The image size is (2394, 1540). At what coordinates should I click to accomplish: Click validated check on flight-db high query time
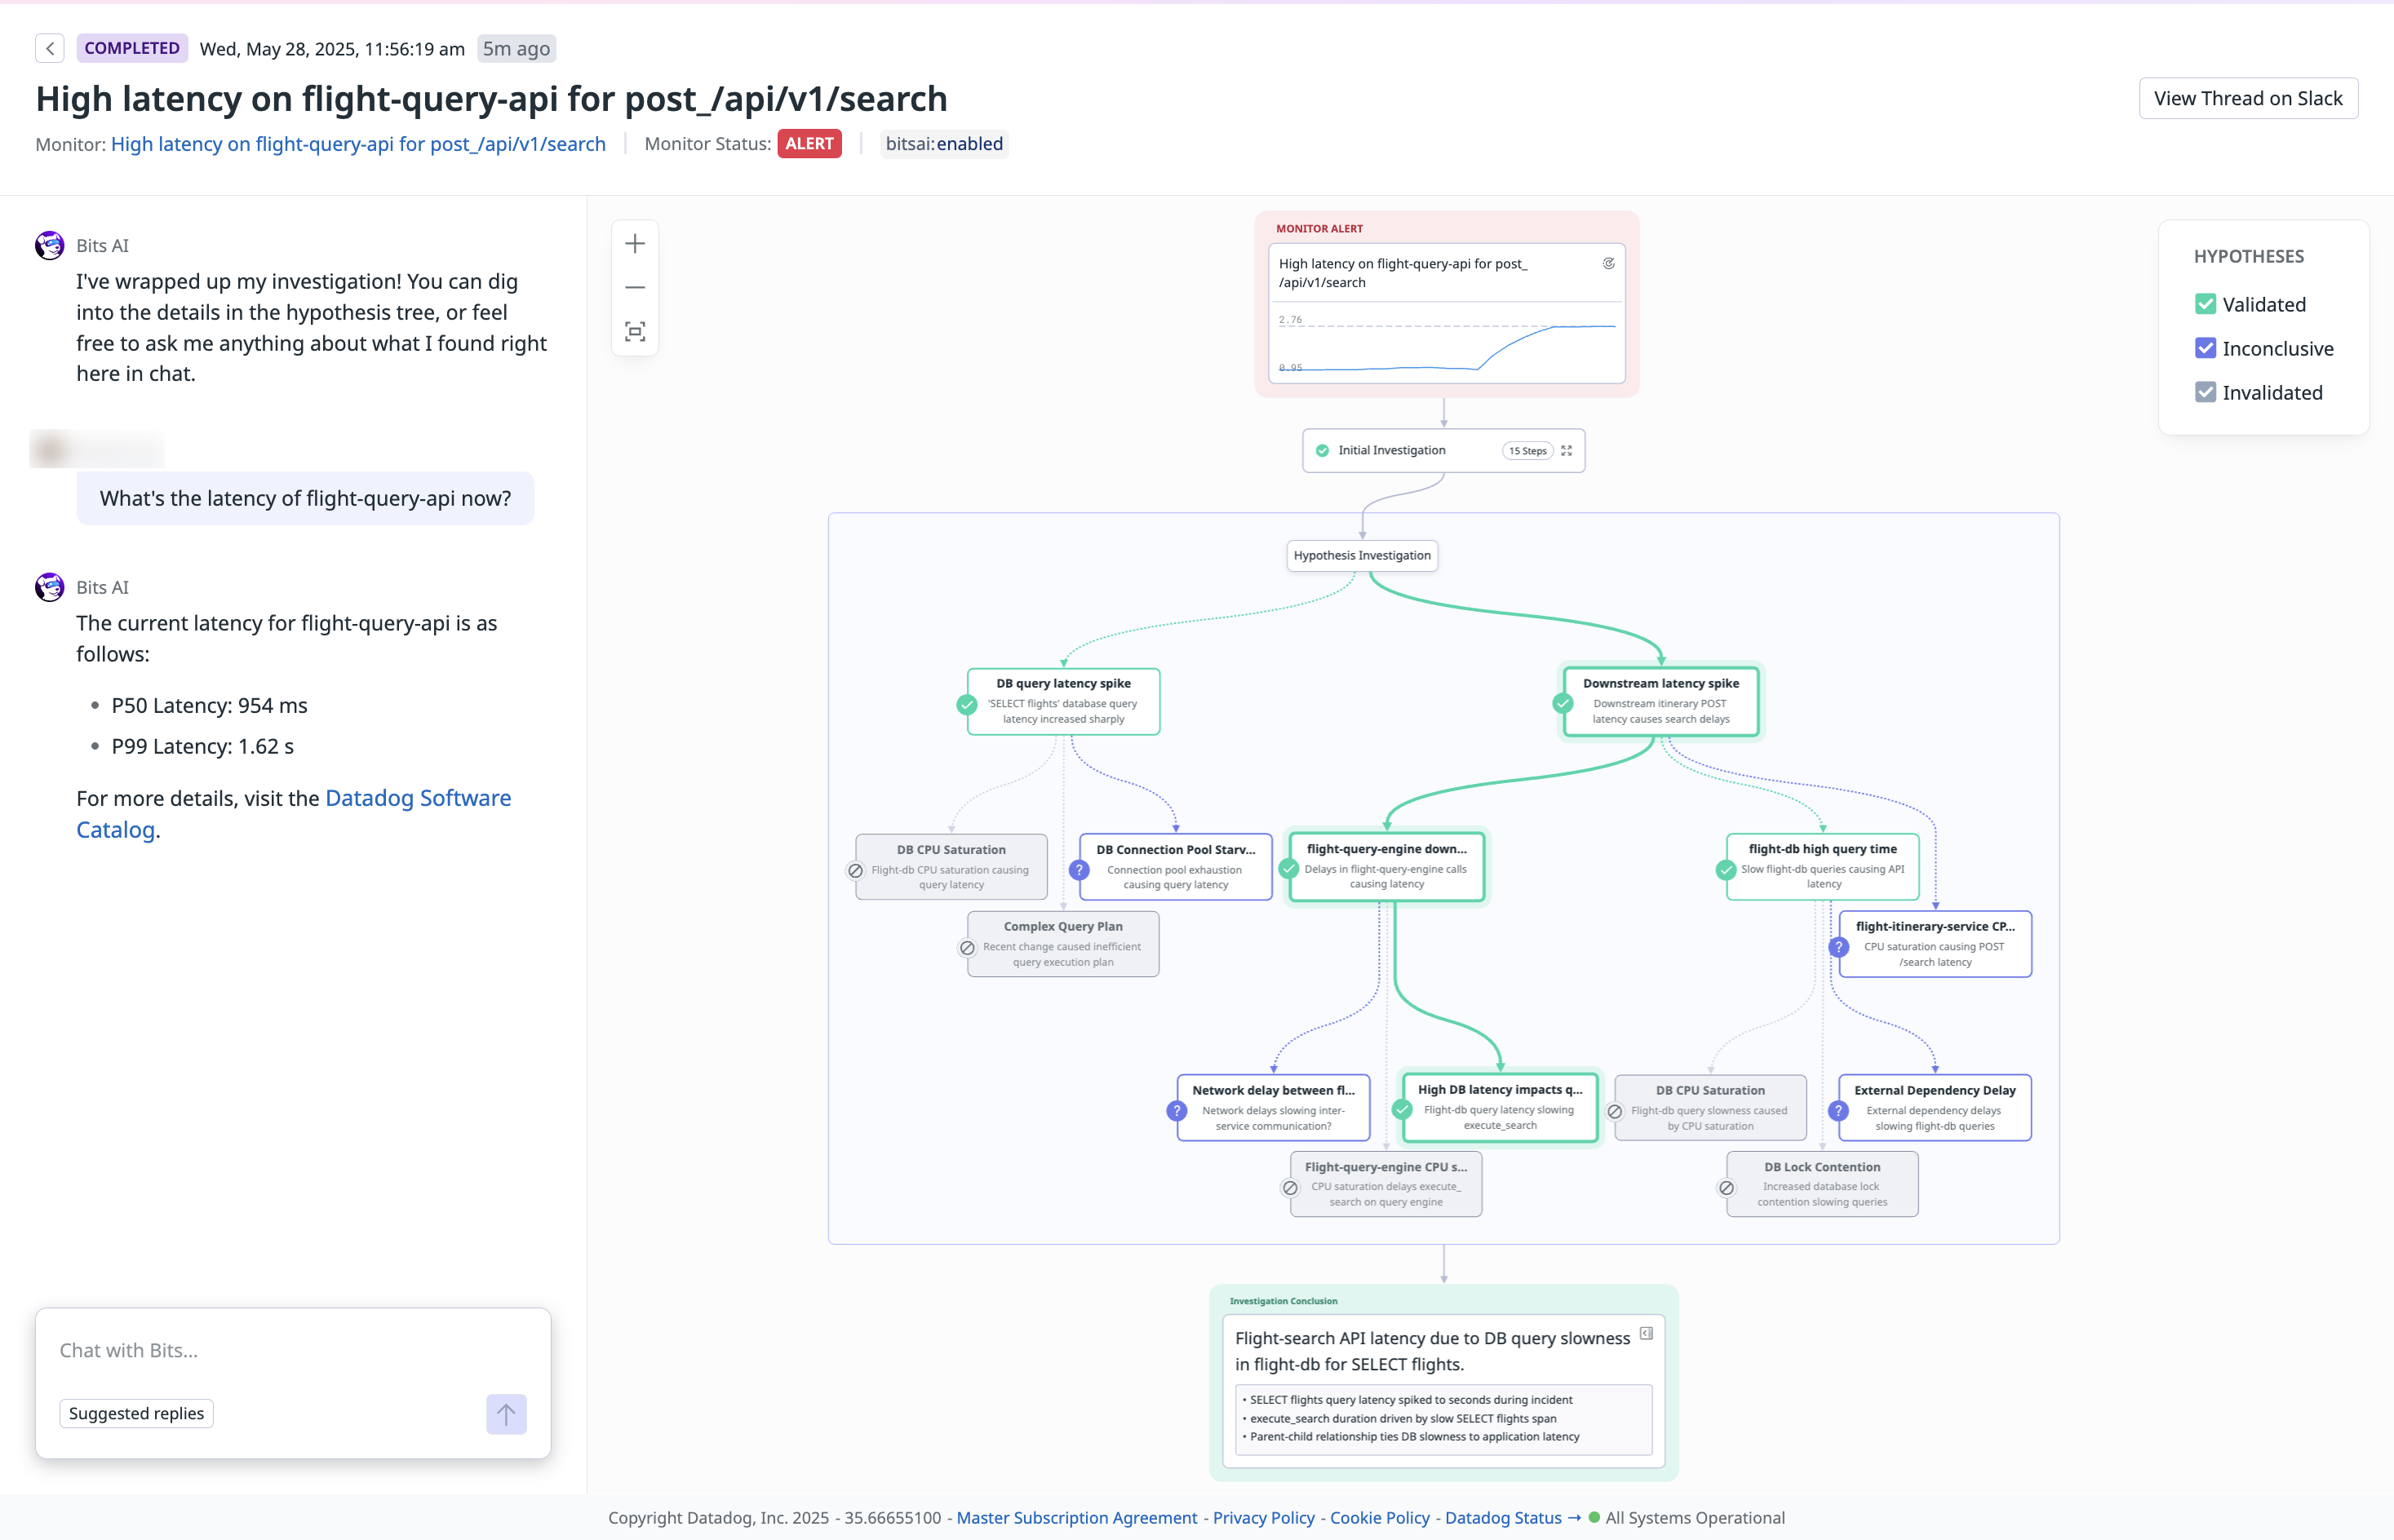pyautogui.click(x=1727, y=870)
